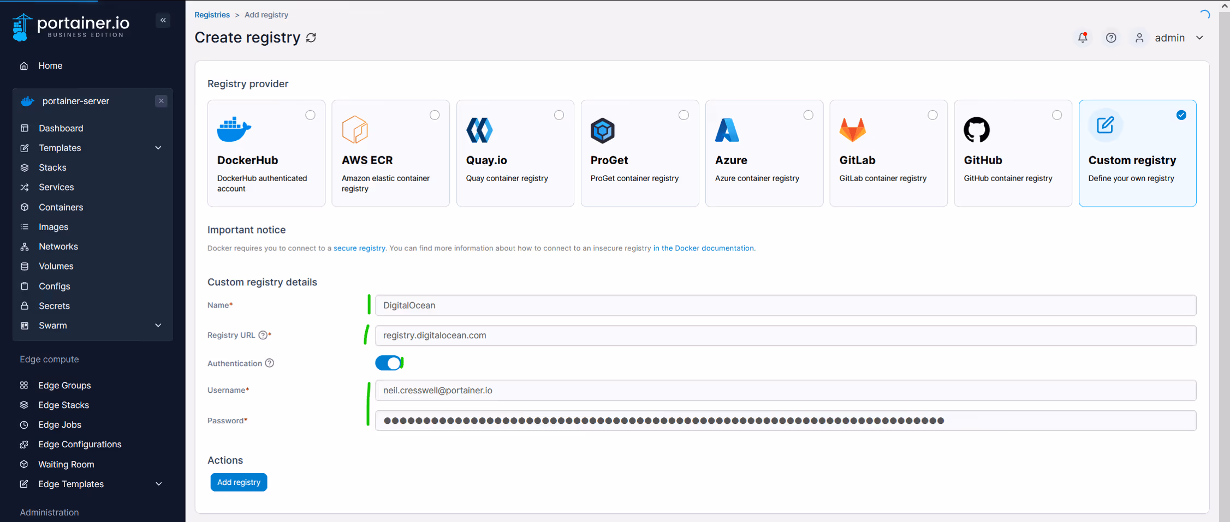Screen dimensions: 1230x522
Task: Click the Configs clipboard icon
Action: pyautogui.click(x=25, y=286)
